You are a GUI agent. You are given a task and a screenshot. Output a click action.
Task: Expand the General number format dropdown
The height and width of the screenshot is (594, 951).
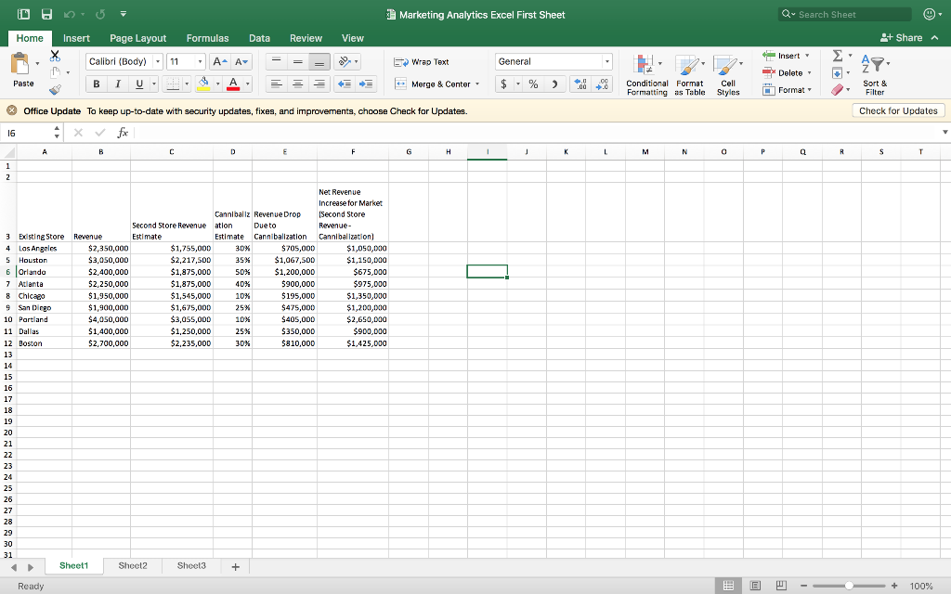pyautogui.click(x=607, y=61)
